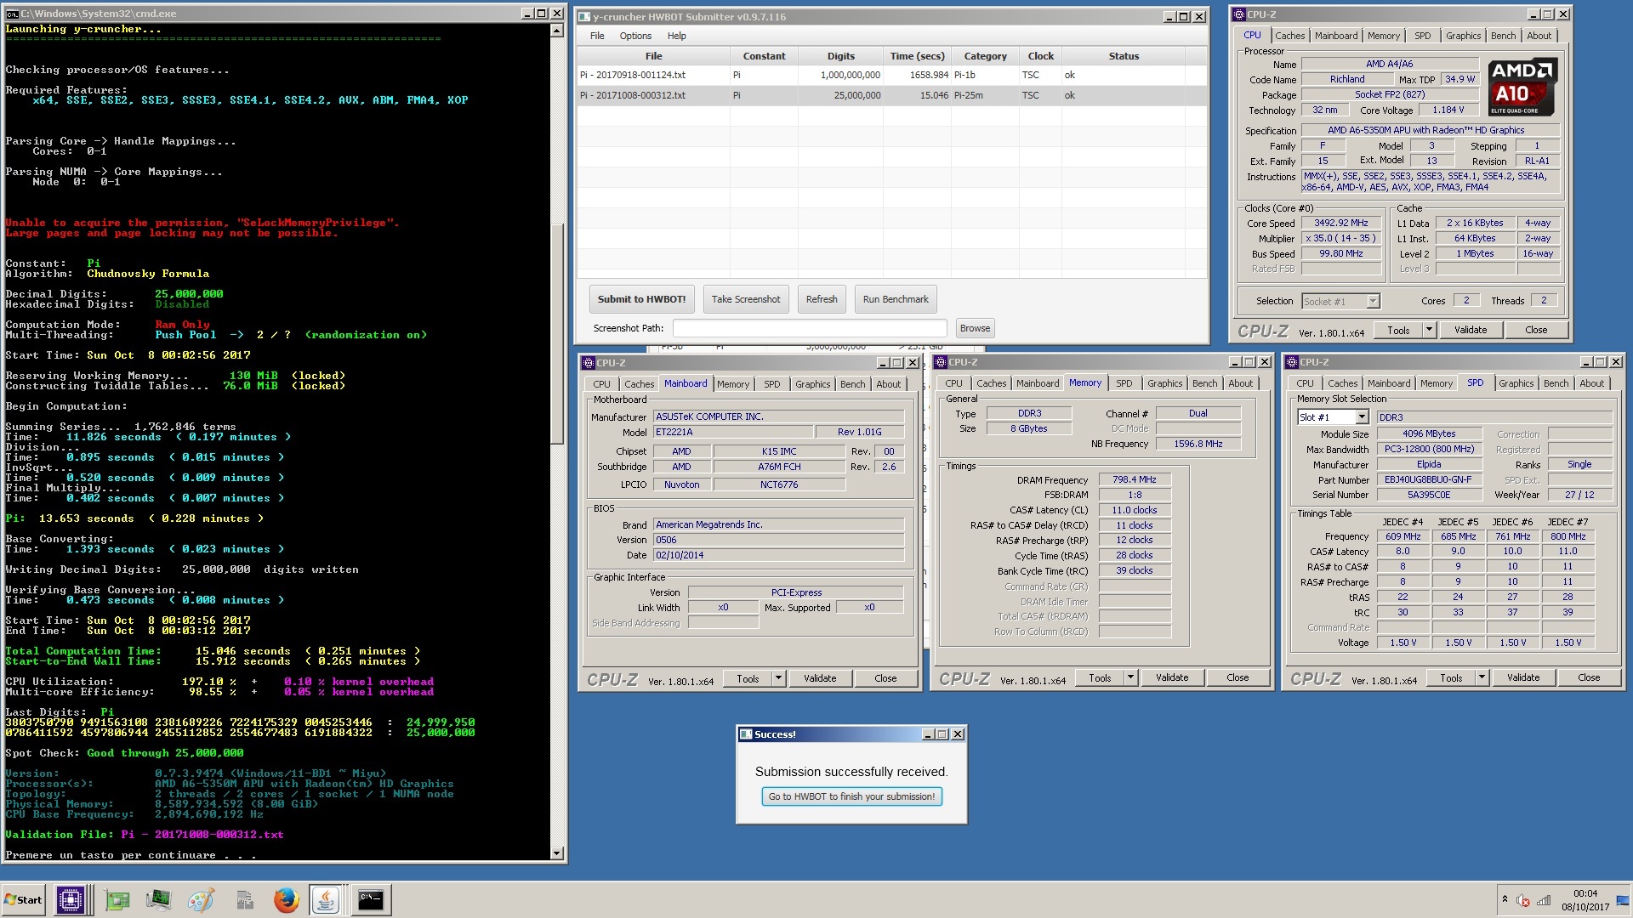Focus the Screenshot Path input field
This screenshot has width=1633, height=918.
click(810, 328)
